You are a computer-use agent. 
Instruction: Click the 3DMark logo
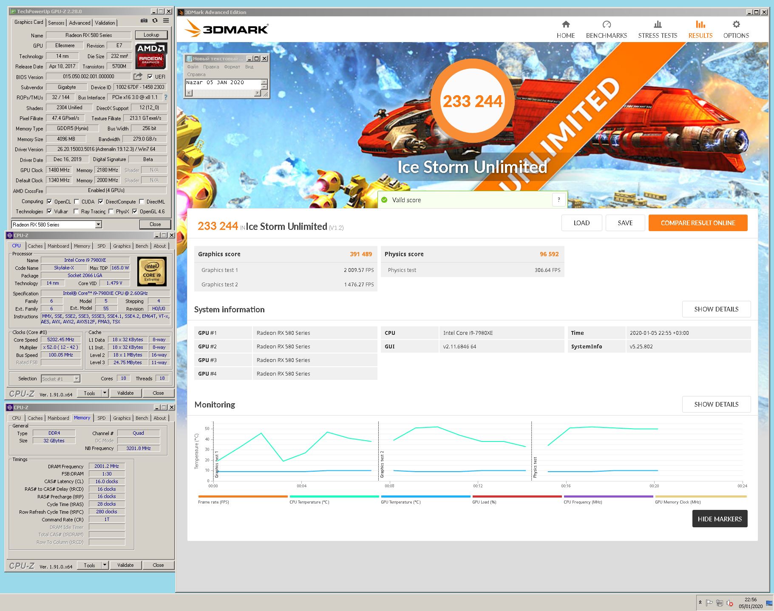tap(226, 29)
